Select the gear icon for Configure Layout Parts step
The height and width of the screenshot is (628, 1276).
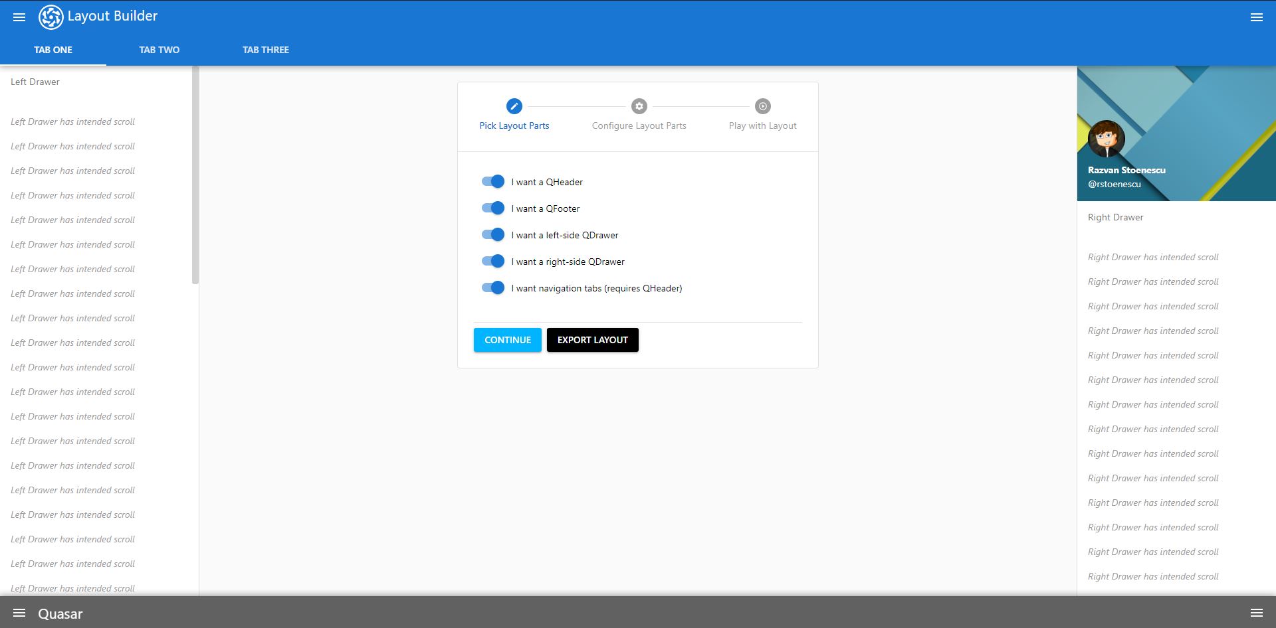(x=639, y=106)
